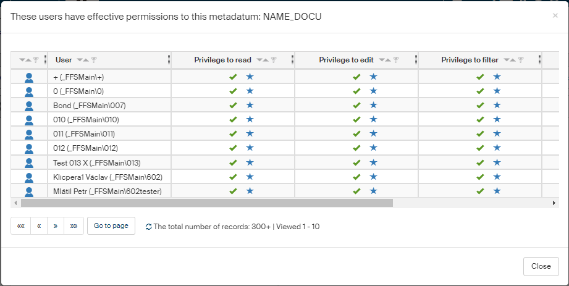Click the Go to page button
The width and height of the screenshot is (569, 286).
(111, 226)
